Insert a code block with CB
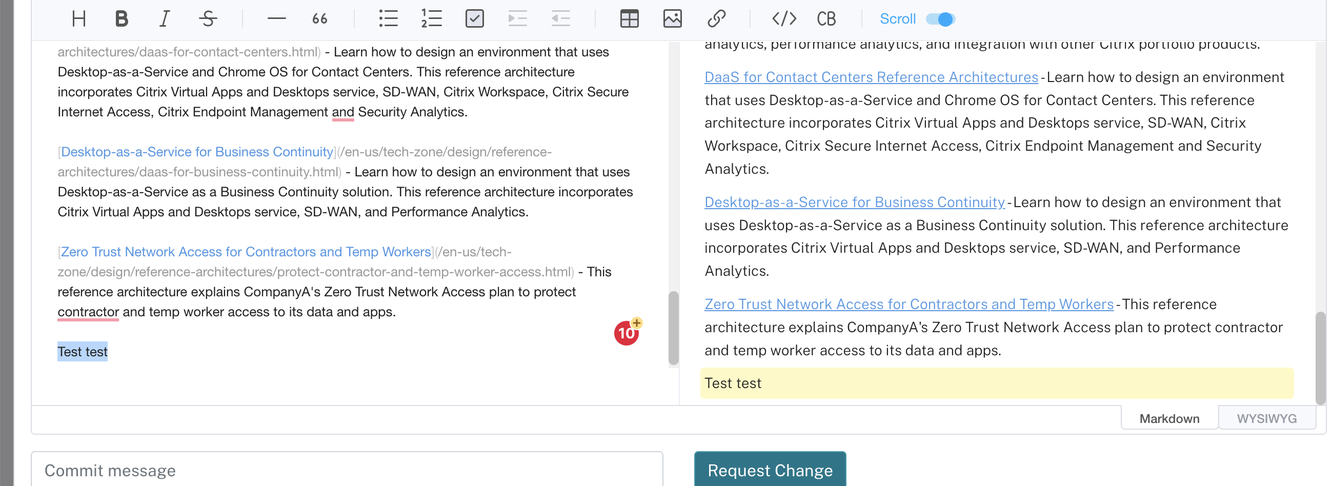The width and height of the screenshot is (1332, 486). click(x=826, y=19)
